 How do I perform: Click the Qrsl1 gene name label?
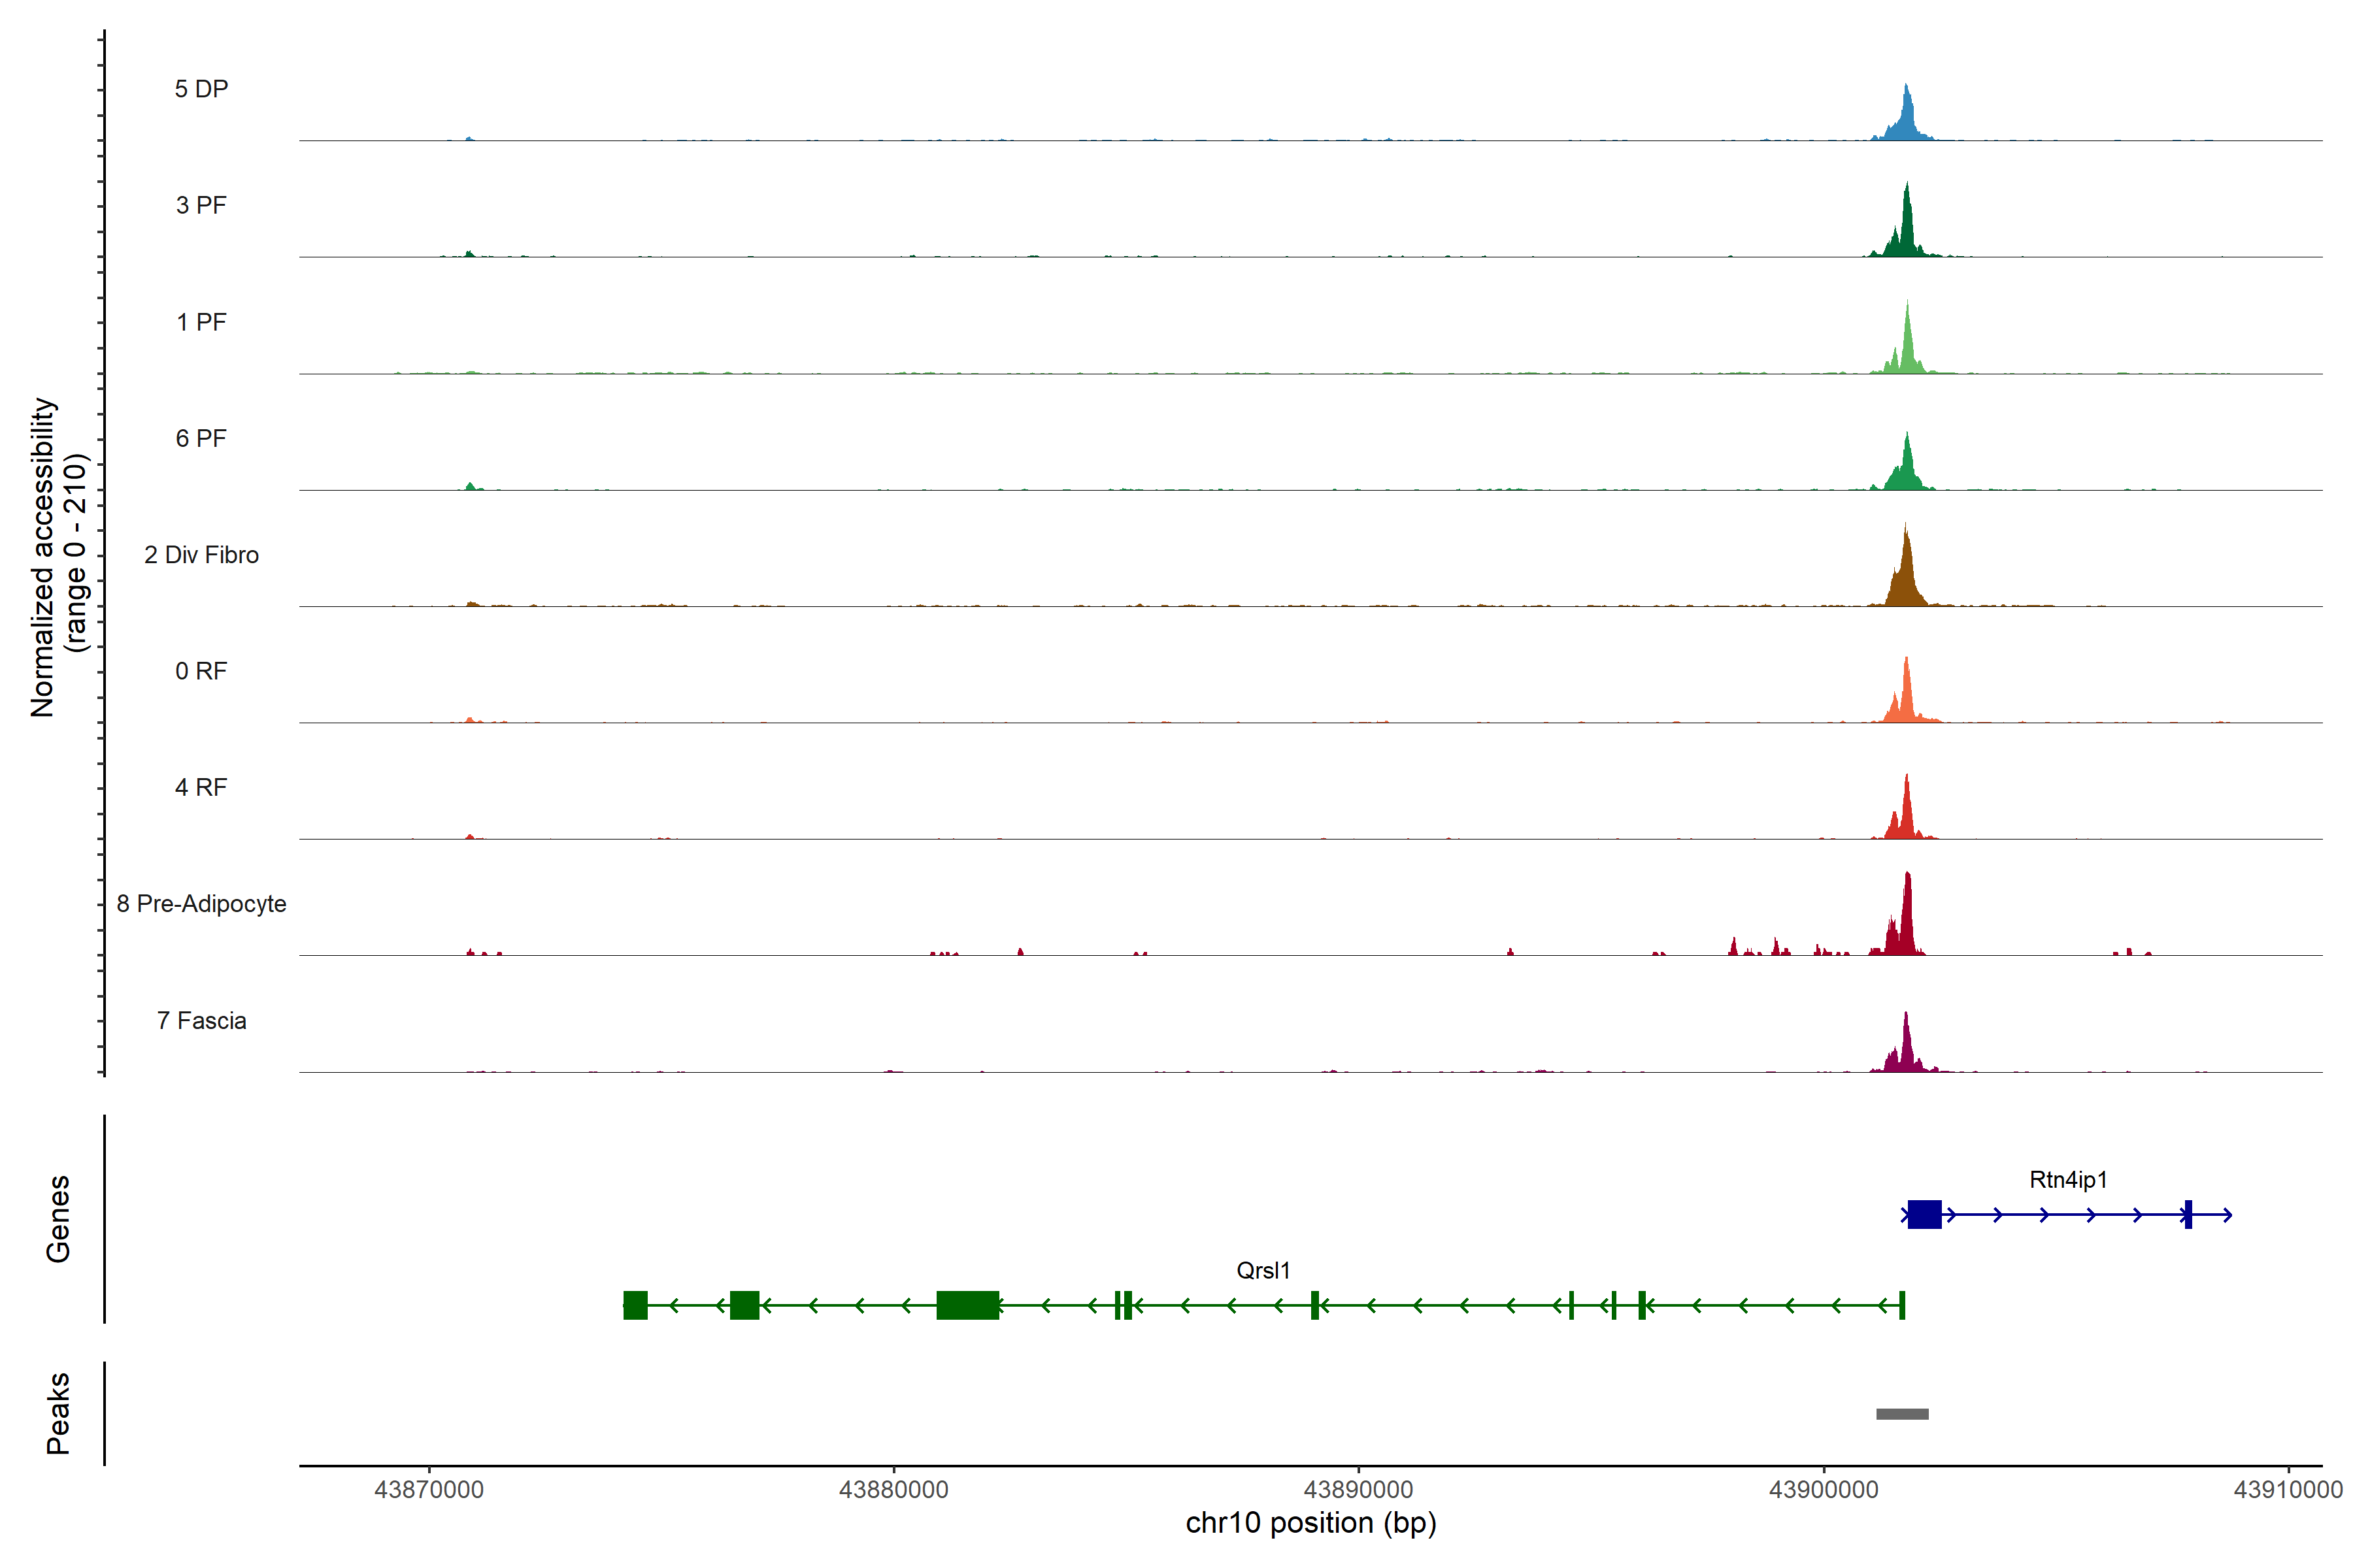click(x=1263, y=1271)
